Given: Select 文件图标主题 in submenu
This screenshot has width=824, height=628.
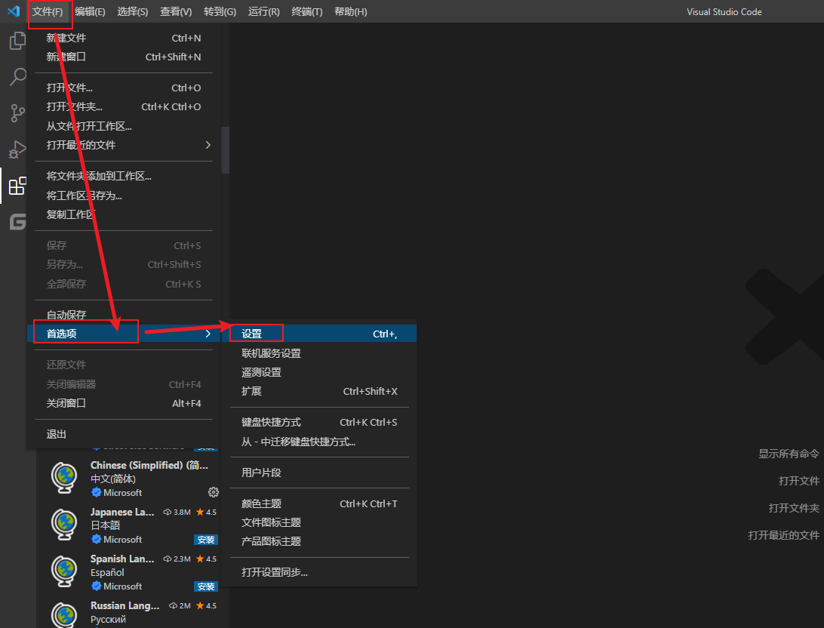Looking at the screenshot, I should point(319,522).
